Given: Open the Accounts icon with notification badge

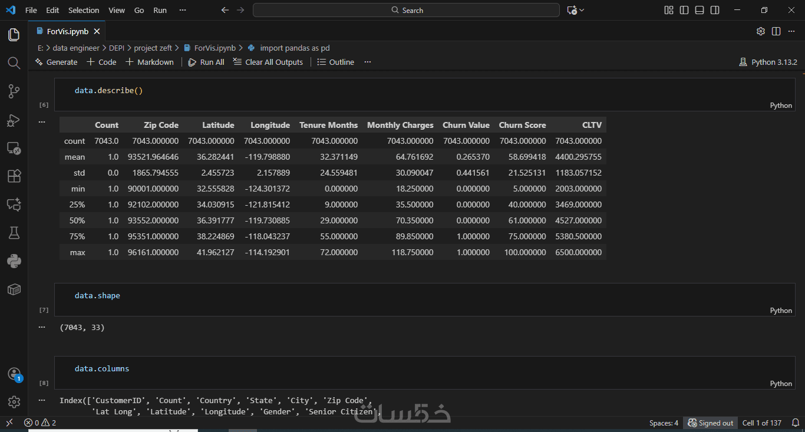Looking at the screenshot, I should click(14, 374).
